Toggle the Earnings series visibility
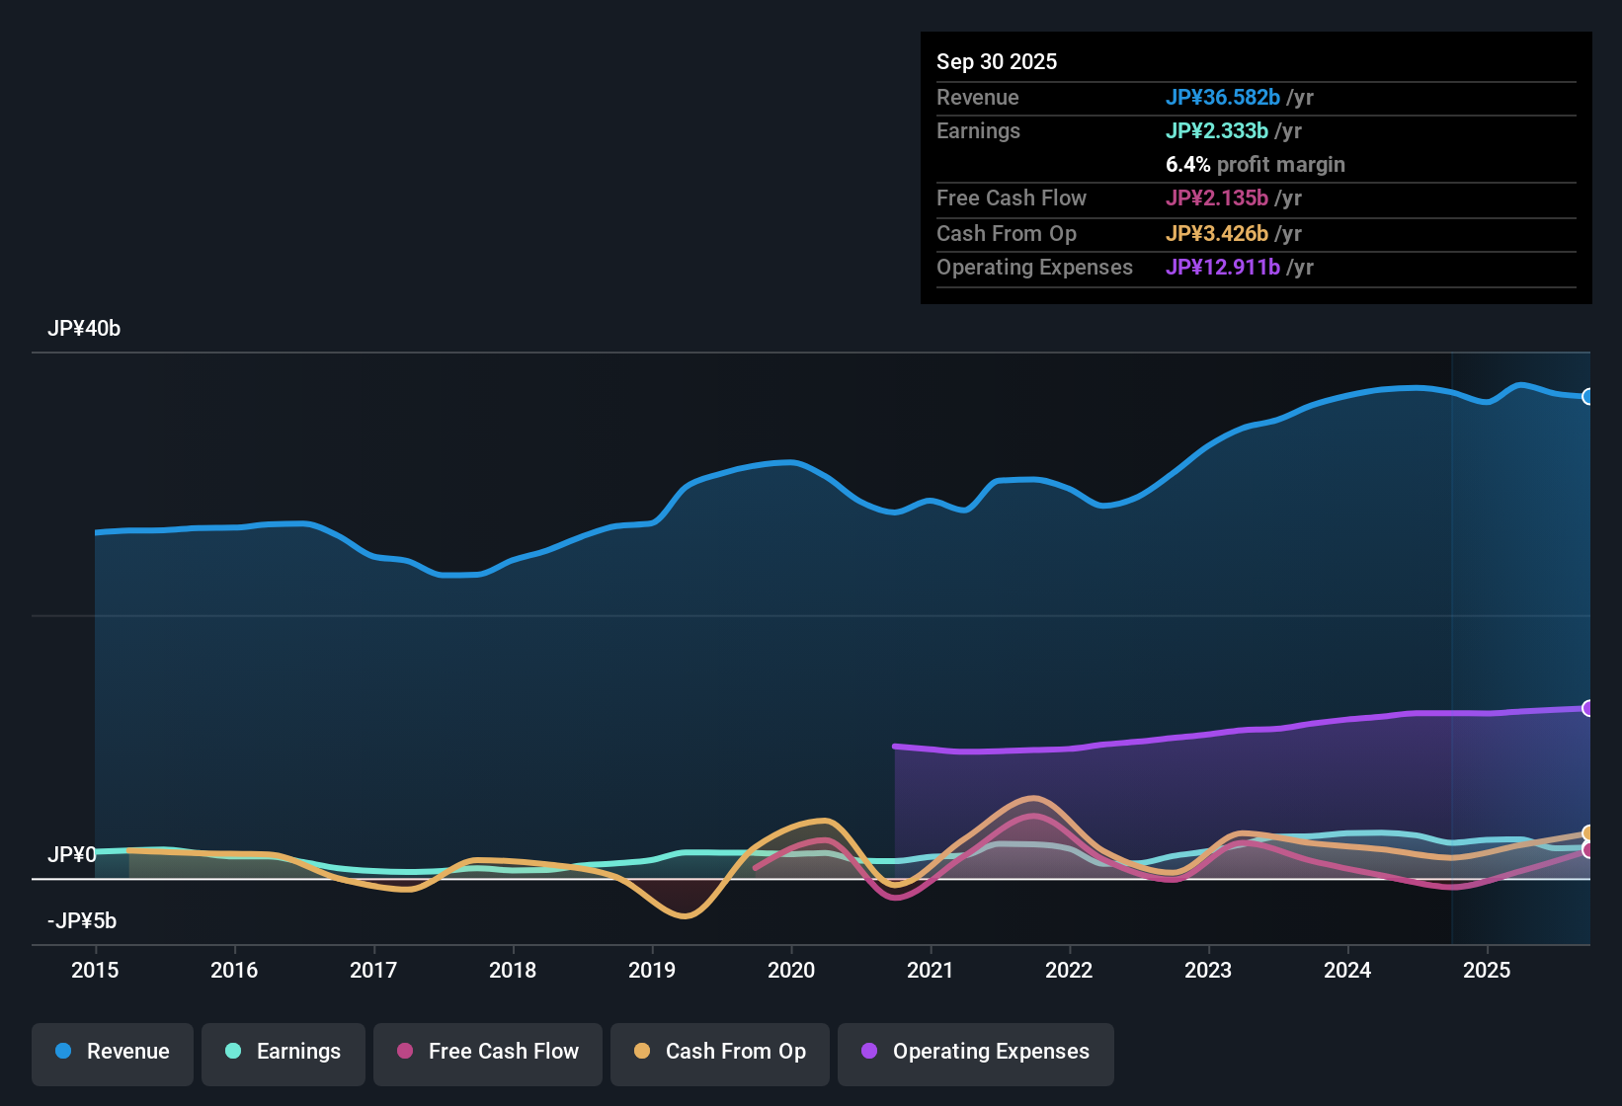This screenshot has width=1622, height=1106. point(283,1052)
